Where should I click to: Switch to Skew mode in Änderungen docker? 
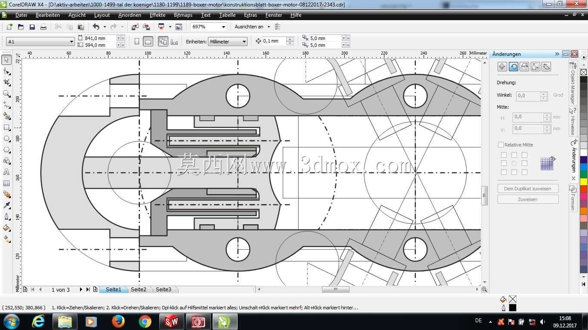(x=546, y=66)
